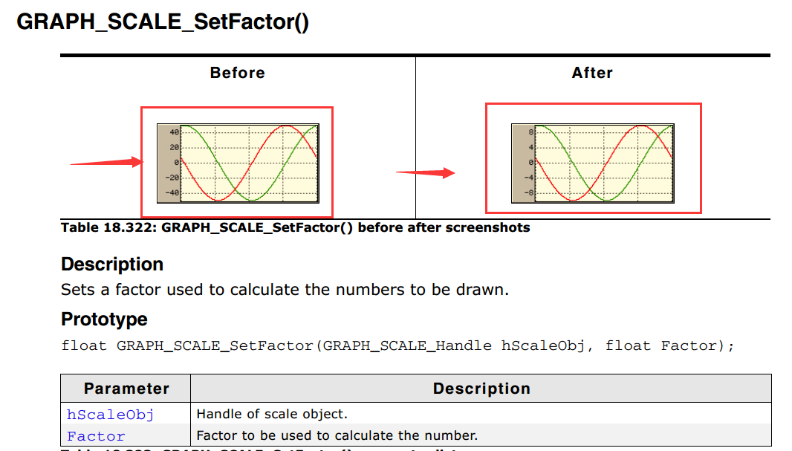Click the hScaleObj parameter link

110,415
